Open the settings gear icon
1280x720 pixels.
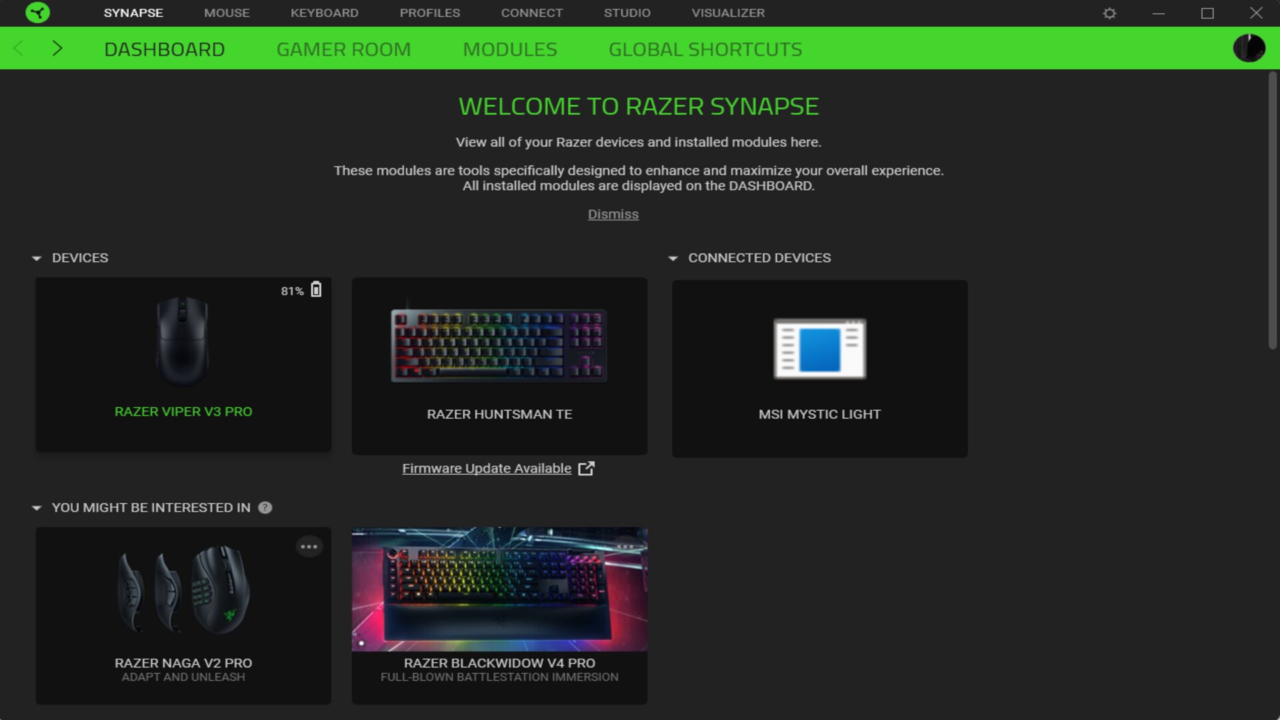pos(1109,13)
